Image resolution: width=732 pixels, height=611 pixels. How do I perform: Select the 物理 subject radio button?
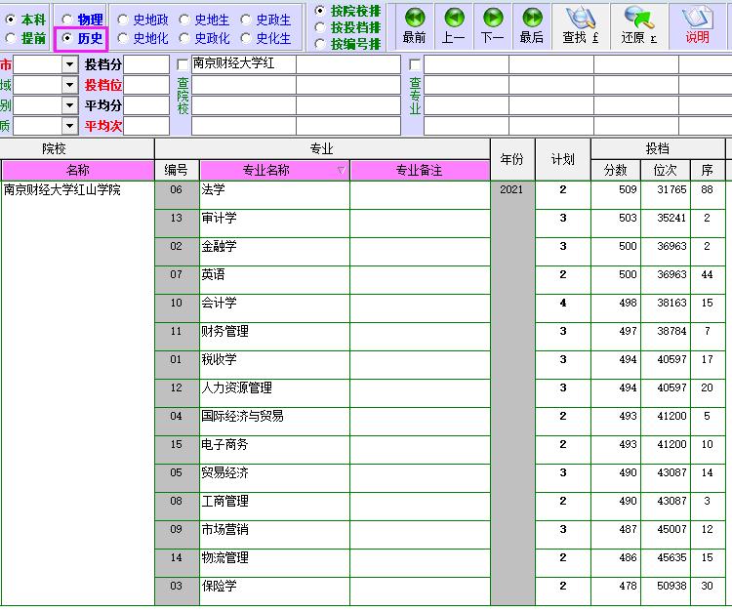pyautogui.click(x=67, y=20)
